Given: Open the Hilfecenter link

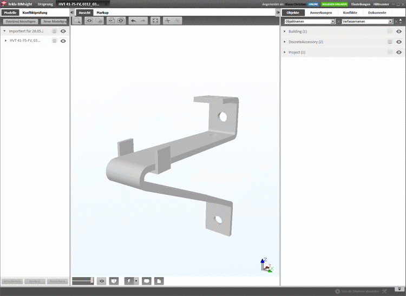Looking at the screenshot, I should (x=381, y=4).
